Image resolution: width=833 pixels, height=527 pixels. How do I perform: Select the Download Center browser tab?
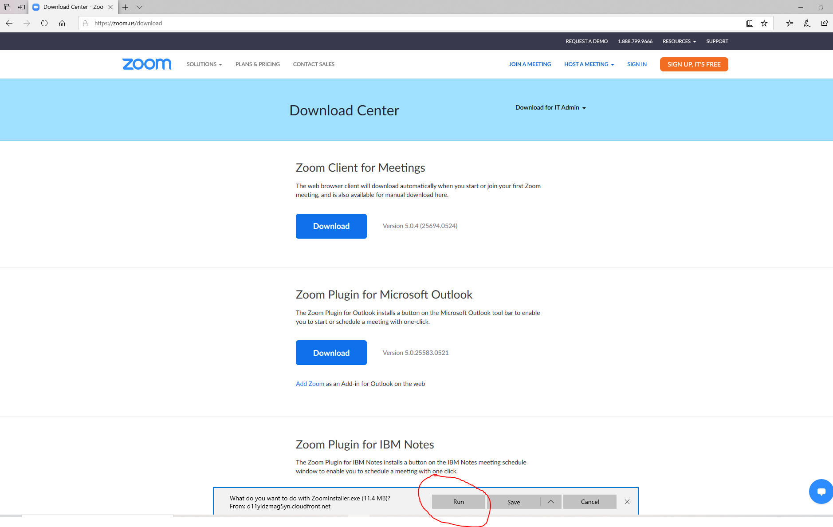(73, 7)
